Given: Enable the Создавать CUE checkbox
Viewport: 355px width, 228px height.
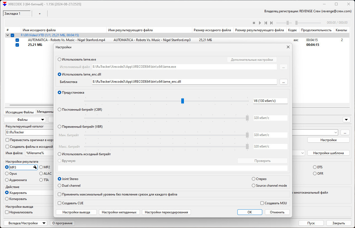Looking at the screenshot, I should 60,203.
